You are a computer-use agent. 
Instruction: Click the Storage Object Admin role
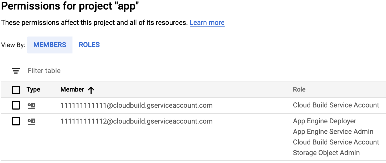326,153
